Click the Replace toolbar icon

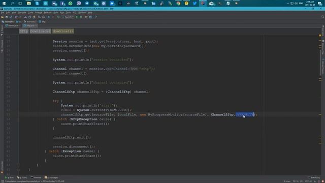[x=44, y=17]
